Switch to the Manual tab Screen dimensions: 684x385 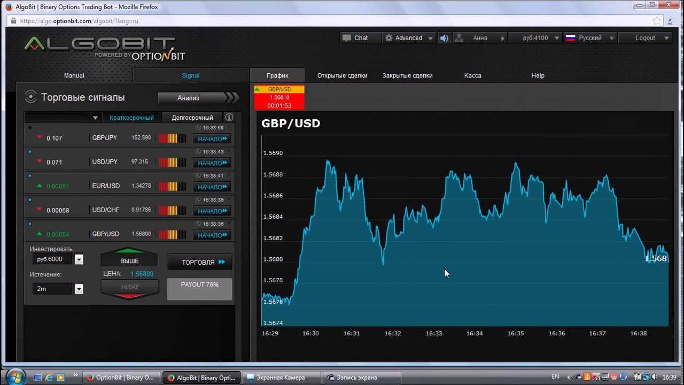tap(74, 75)
